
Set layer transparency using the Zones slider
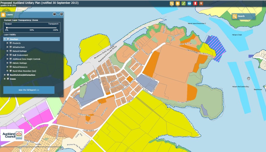(6, 27)
